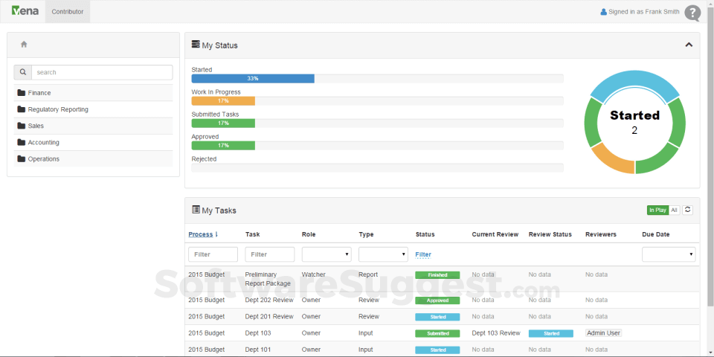This screenshot has height=357, width=714.
Task: Click the Due Date column header
Action: click(656, 234)
